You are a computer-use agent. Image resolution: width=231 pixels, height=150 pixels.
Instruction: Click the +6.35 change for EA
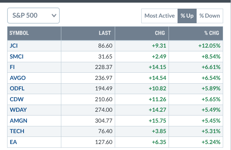[159, 142]
